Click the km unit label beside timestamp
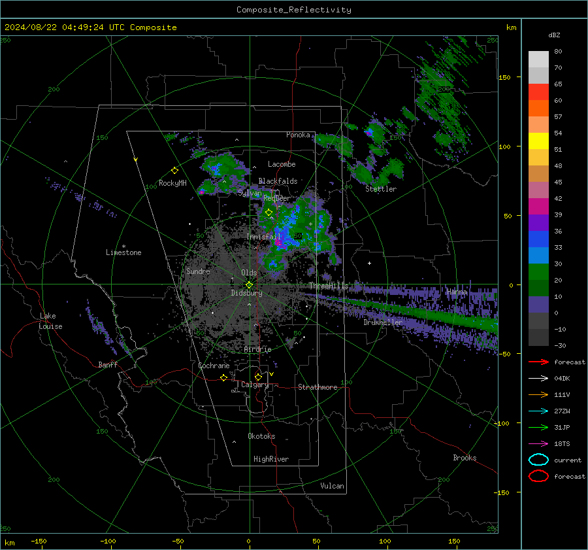The image size is (588, 550). click(511, 27)
